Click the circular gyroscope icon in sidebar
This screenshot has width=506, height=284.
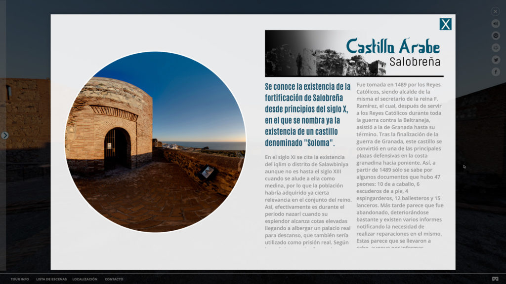pyautogui.click(x=496, y=35)
